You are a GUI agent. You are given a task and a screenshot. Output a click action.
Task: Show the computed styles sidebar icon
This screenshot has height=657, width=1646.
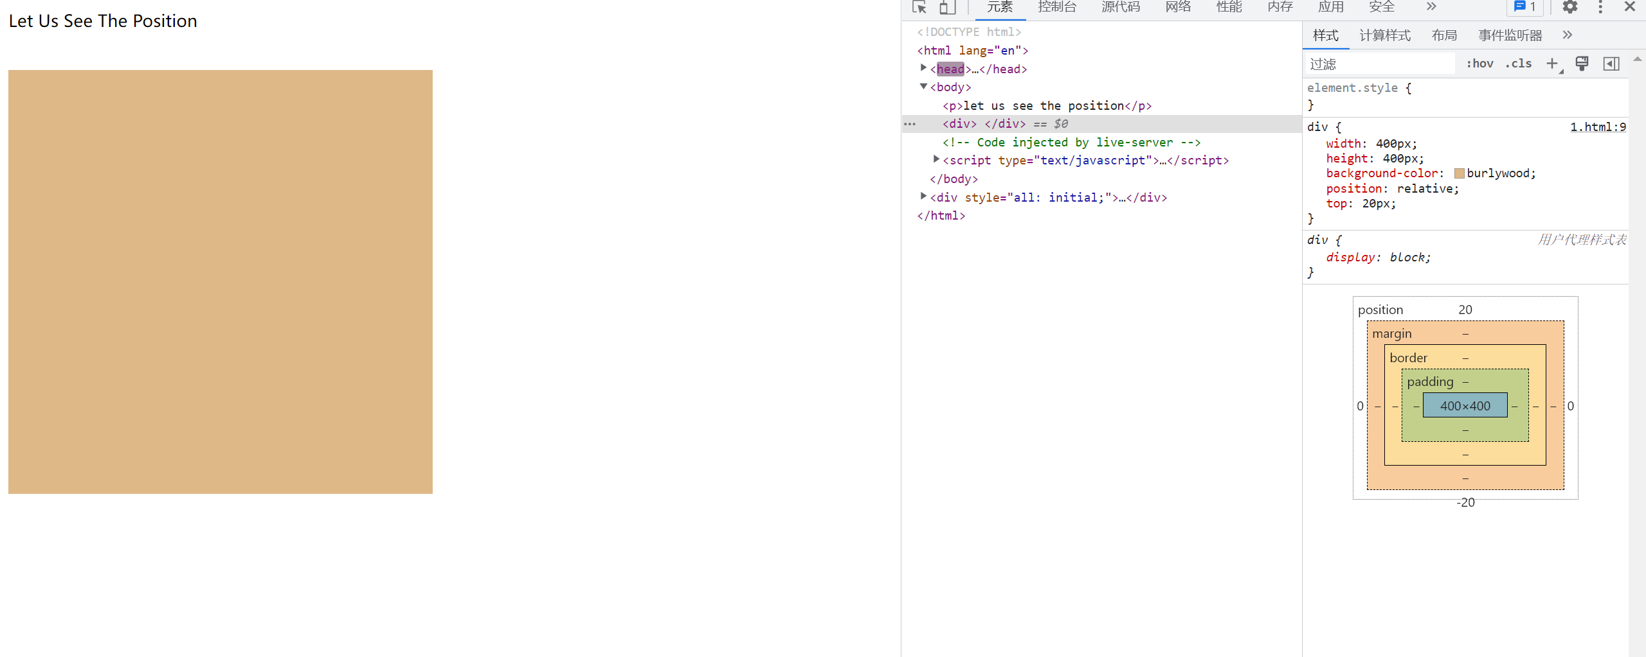(x=1611, y=64)
